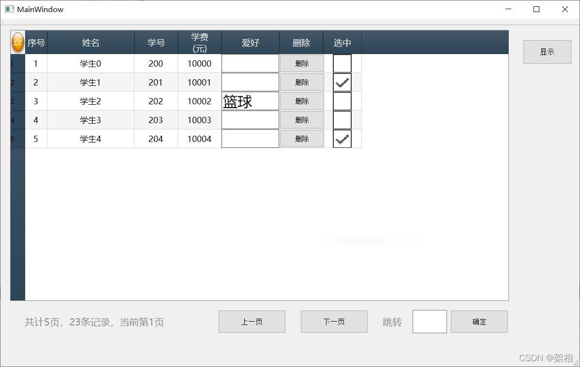Confirm page jump with 确定 button
This screenshot has height=367, width=580.
click(x=479, y=322)
